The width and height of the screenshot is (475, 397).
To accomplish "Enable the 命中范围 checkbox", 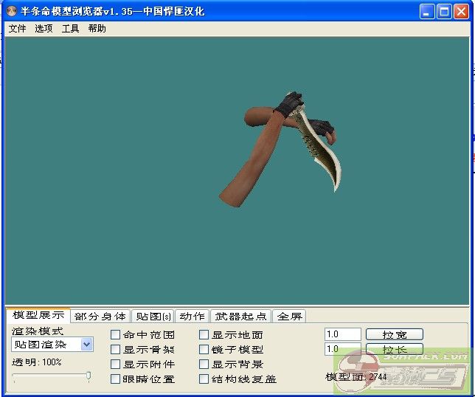I will coord(115,335).
